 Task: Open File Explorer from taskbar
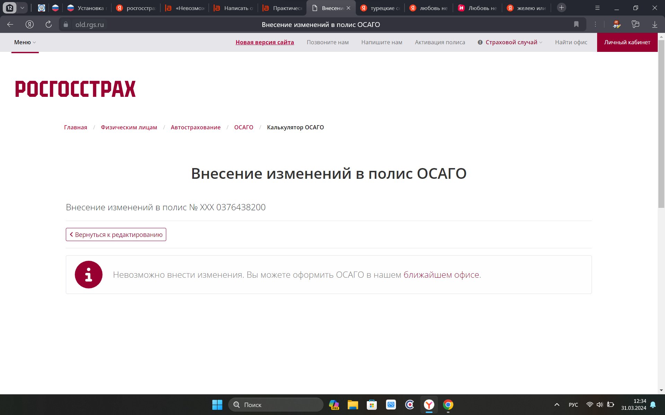[x=353, y=405]
